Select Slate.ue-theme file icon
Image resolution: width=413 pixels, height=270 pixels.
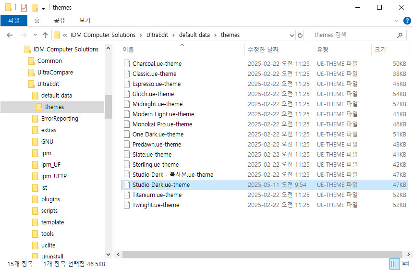tap(127, 154)
